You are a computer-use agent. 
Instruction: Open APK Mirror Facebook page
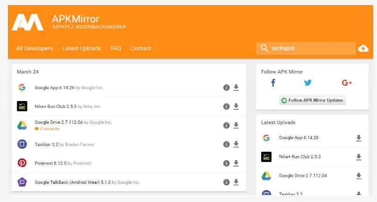pyautogui.click(x=273, y=83)
